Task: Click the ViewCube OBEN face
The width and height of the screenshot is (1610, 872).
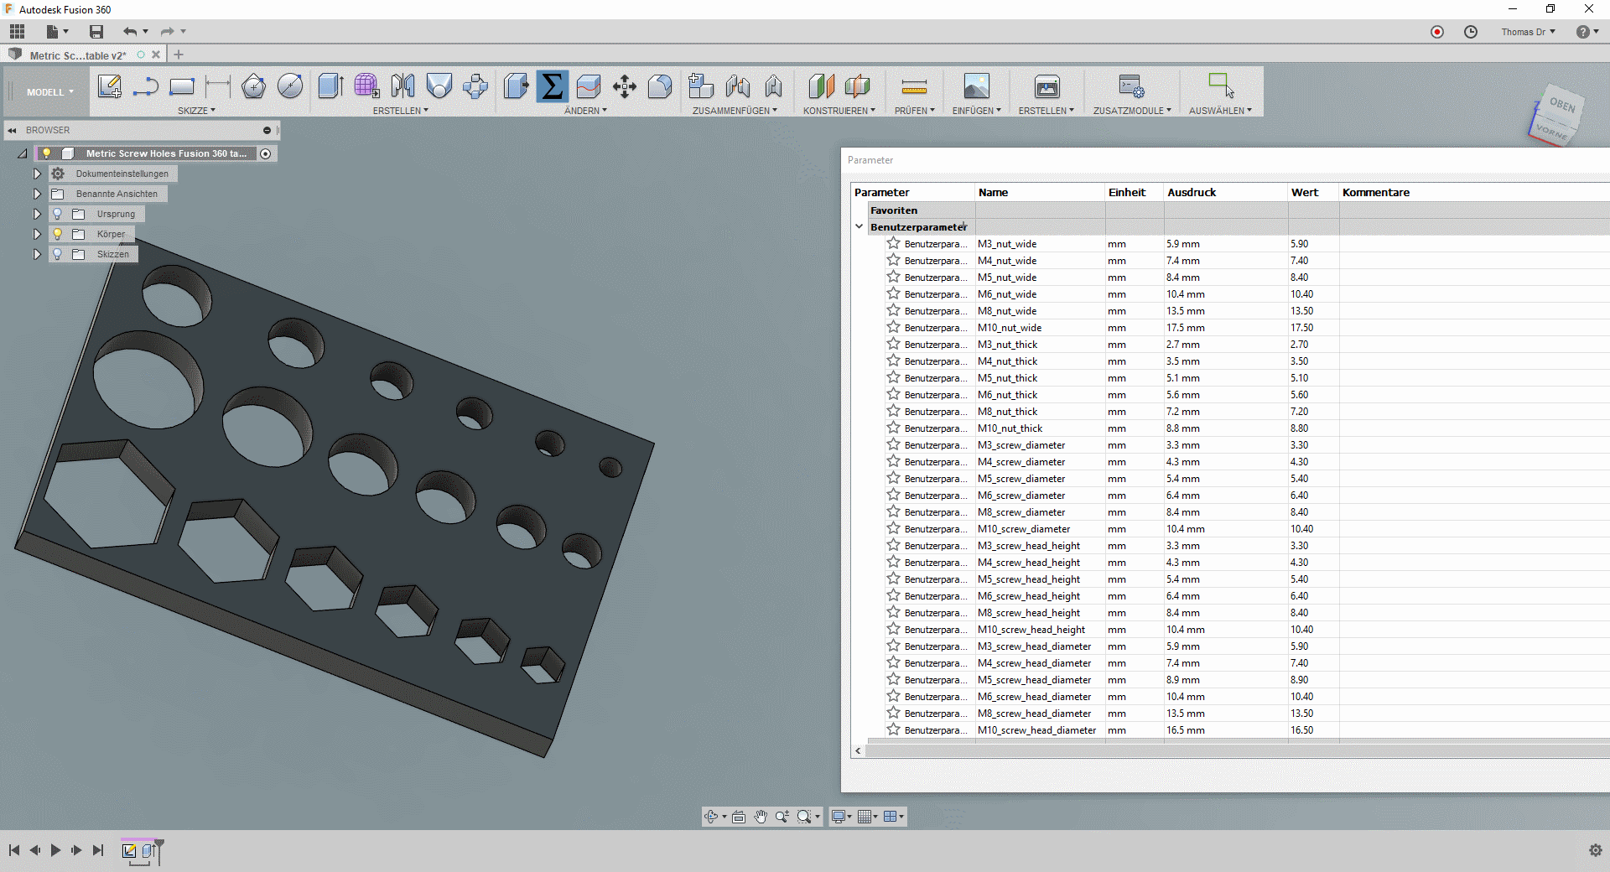Action: [x=1561, y=105]
